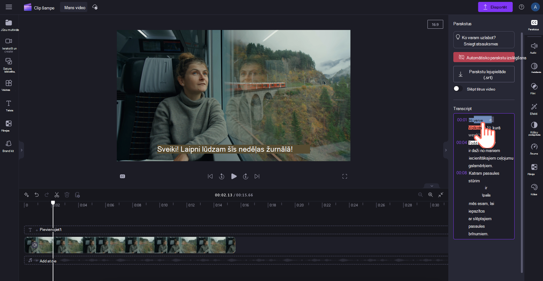543x281 pixels.
Task: Collapse the left sidebar panel arrow
Action: click(21, 150)
